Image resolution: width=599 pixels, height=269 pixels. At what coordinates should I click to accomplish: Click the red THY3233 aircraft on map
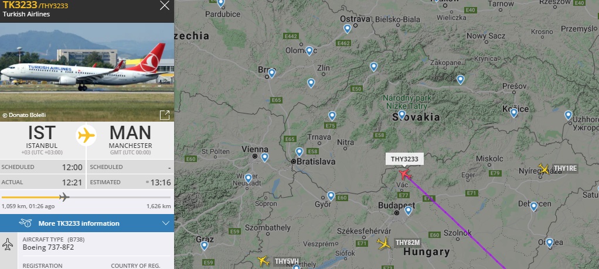(x=405, y=174)
